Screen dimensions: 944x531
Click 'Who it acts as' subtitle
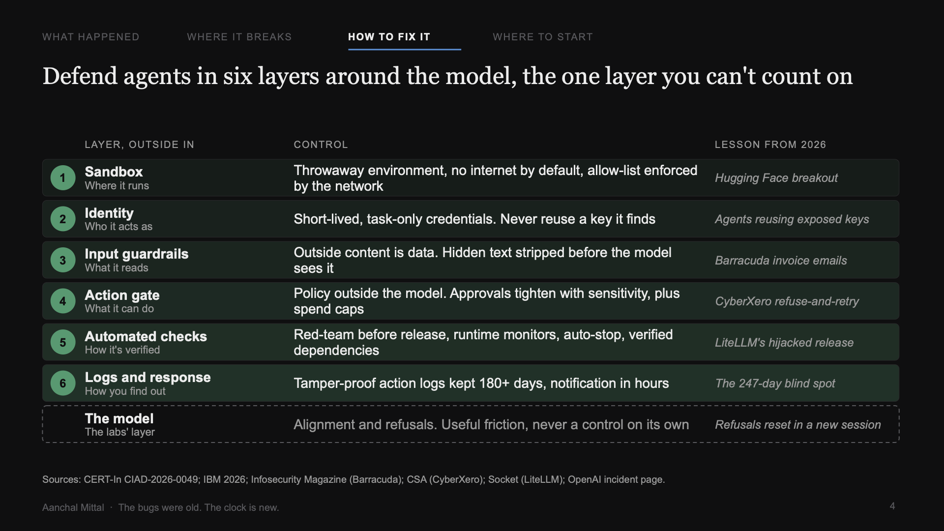[118, 227]
